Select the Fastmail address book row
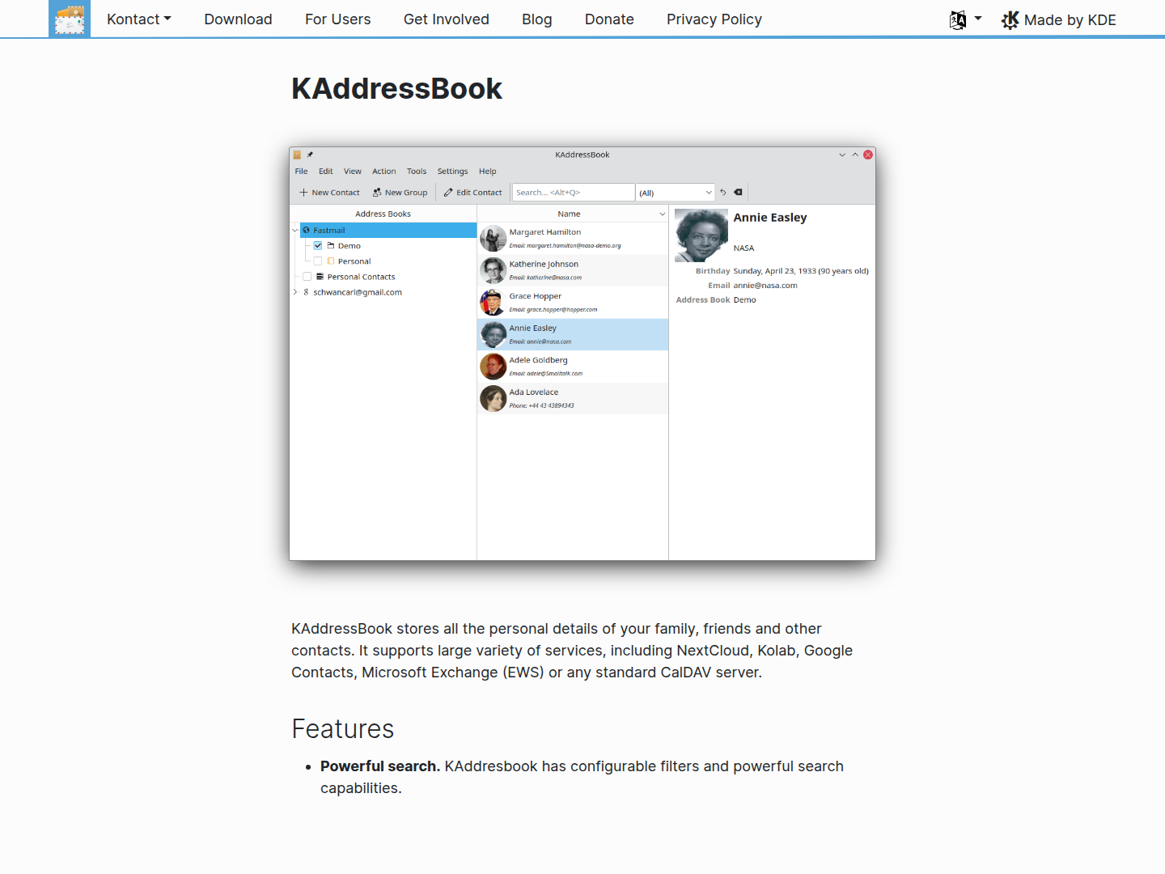The image size is (1165, 874). (388, 231)
